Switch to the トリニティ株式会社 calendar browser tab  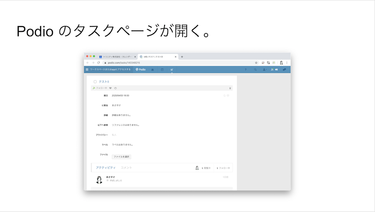coord(117,57)
